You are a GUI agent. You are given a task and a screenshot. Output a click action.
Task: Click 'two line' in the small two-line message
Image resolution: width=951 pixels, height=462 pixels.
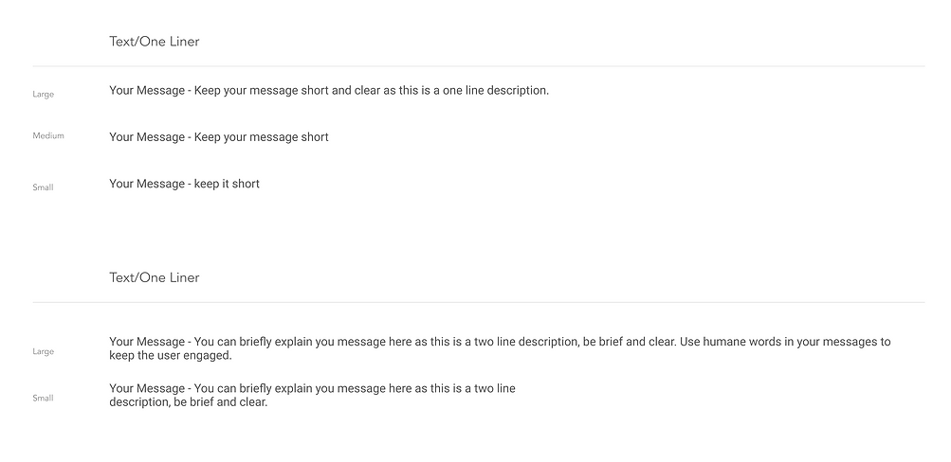[x=495, y=389]
